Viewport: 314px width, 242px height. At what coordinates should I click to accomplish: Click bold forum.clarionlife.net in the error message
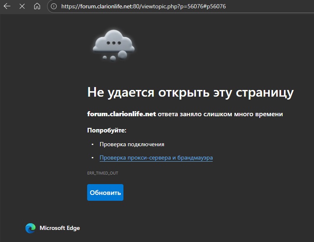pyautogui.click(x=121, y=114)
